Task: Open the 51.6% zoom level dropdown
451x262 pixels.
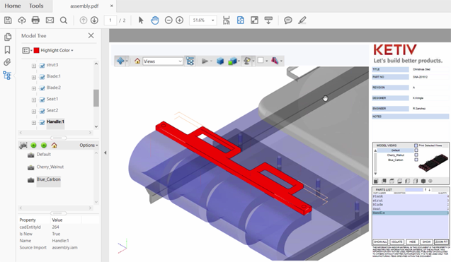Action: (x=203, y=20)
